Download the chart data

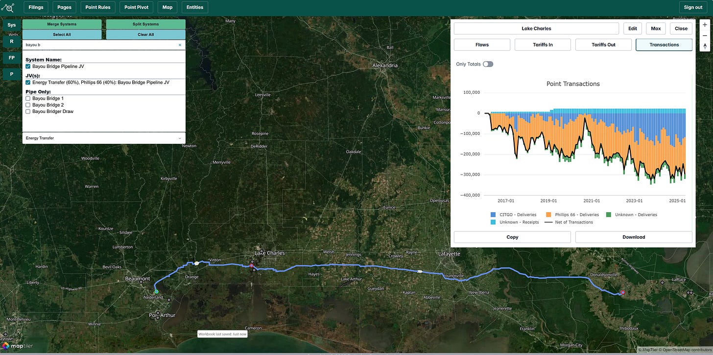coord(634,237)
